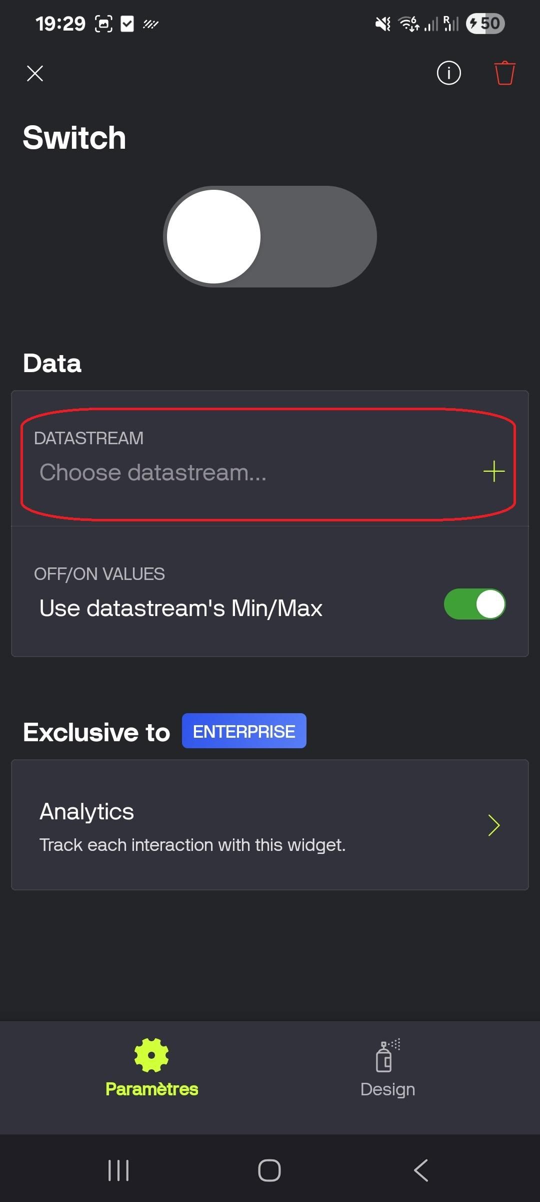Open the widget info icon
The width and height of the screenshot is (540, 1202).
click(x=448, y=74)
